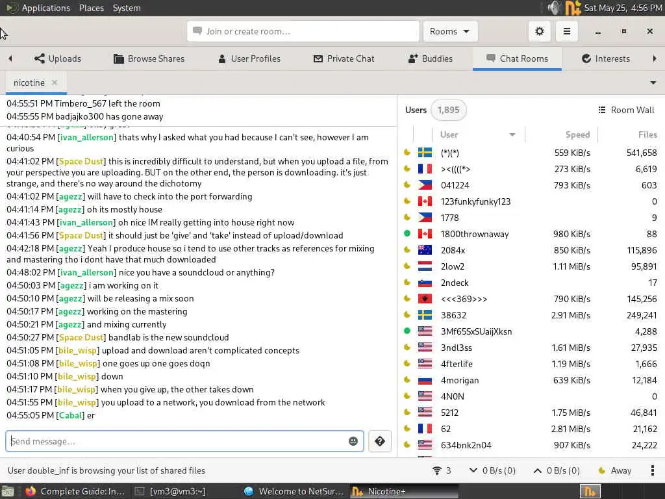Screen dimensions: 665x499
Task: Switch to the User Profiles tab
Action: click(x=249, y=58)
